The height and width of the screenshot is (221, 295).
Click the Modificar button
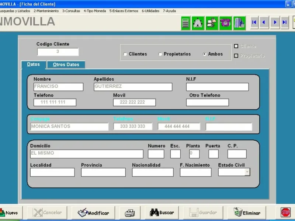(93, 213)
